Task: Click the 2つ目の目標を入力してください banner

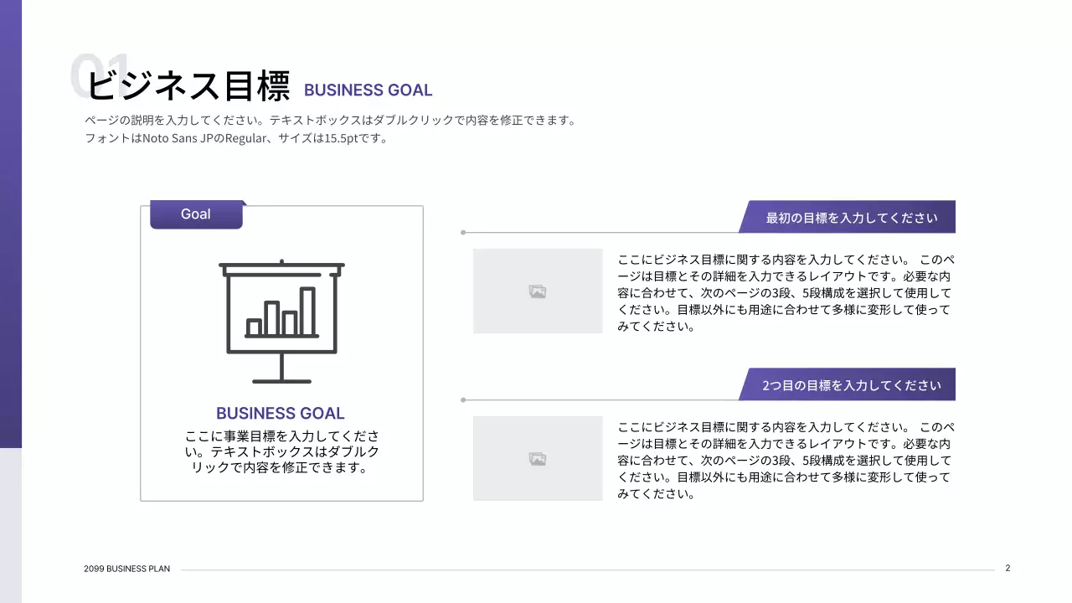Action: pyautogui.click(x=851, y=385)
